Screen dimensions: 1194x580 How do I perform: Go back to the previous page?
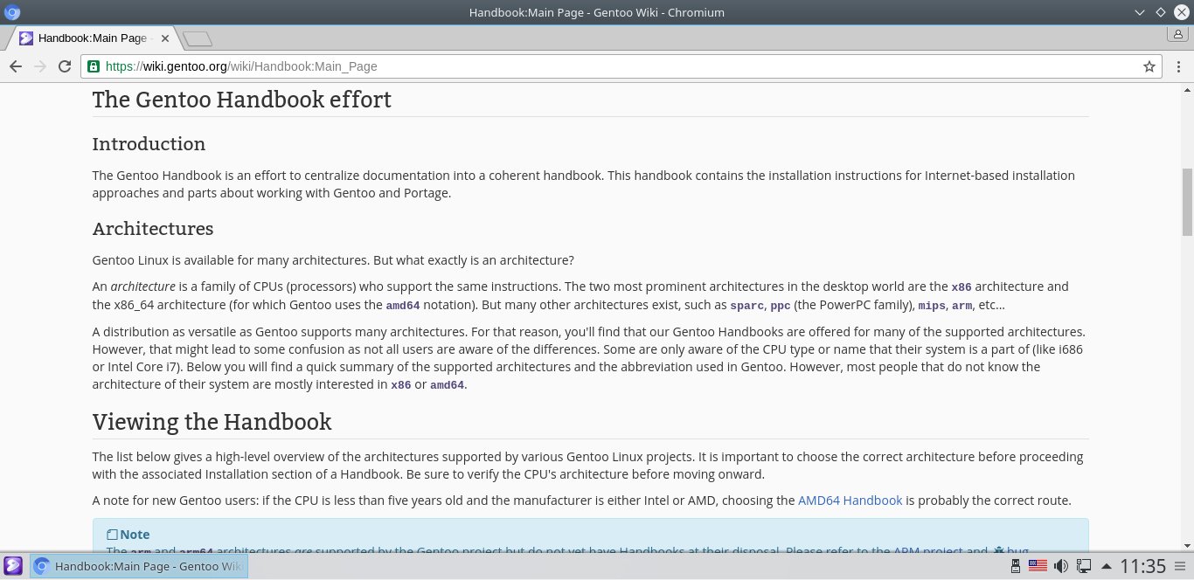pyautogui.click(x=15, y=66)
